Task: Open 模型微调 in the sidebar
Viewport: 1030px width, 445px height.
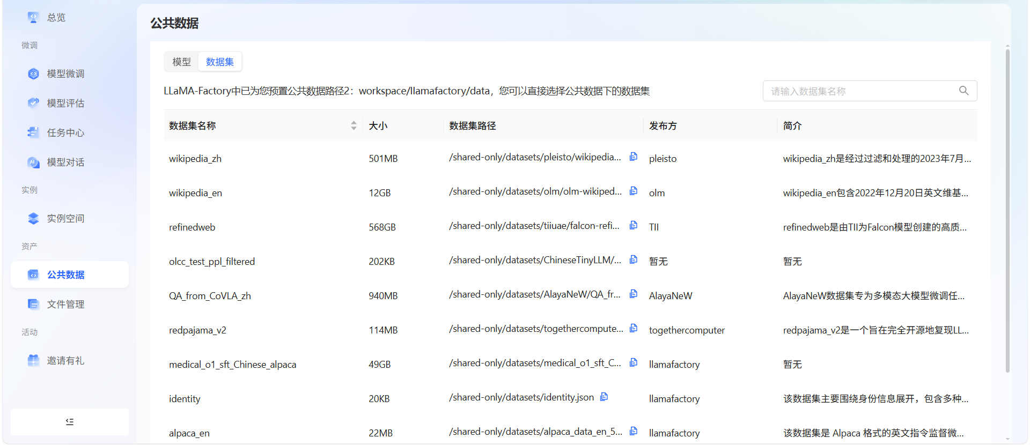Action: coord(70,73)
